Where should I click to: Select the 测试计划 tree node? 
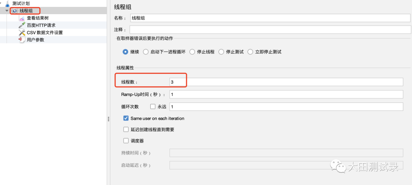[21, 4]
